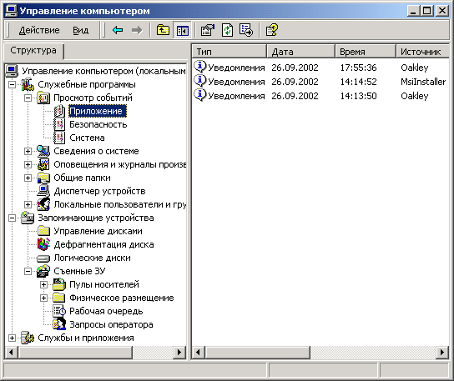Sort events by the Дата column header
The width and height of the screenshot is (454, 381).
pyautogui.click(x=300, y=52)
